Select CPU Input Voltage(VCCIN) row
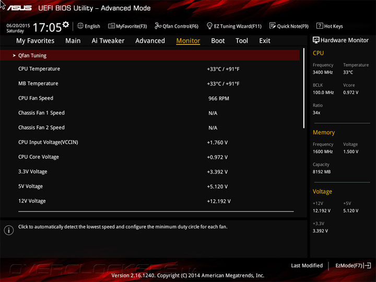Screen dimensions: 376x282 pyautogui.click(x=150, y=143)
